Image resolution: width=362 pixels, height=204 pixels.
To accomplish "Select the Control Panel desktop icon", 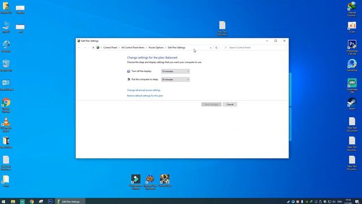I will [x=6, y=84].
